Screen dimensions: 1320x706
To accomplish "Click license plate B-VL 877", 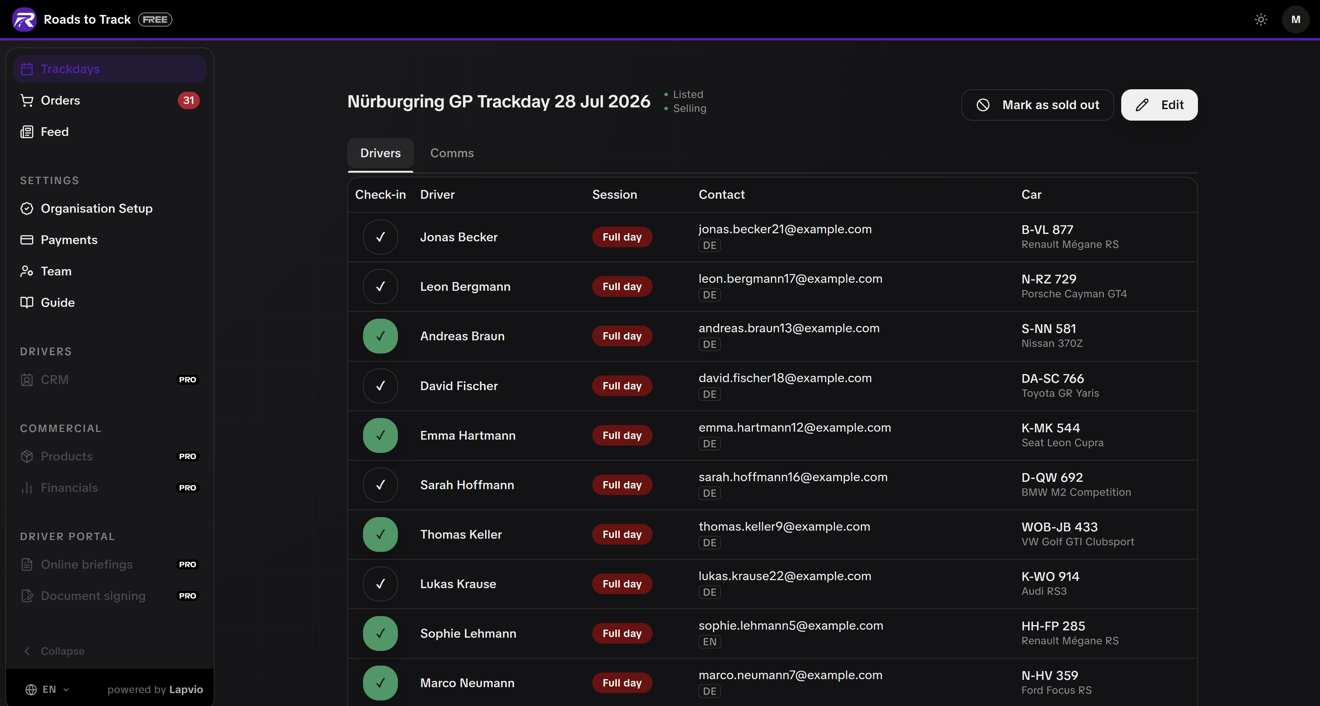I will tap(1047, 229).
